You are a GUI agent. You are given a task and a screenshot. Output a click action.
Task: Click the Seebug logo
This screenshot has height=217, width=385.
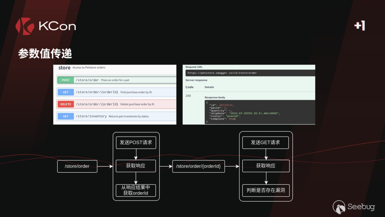(x=354, y=207)
